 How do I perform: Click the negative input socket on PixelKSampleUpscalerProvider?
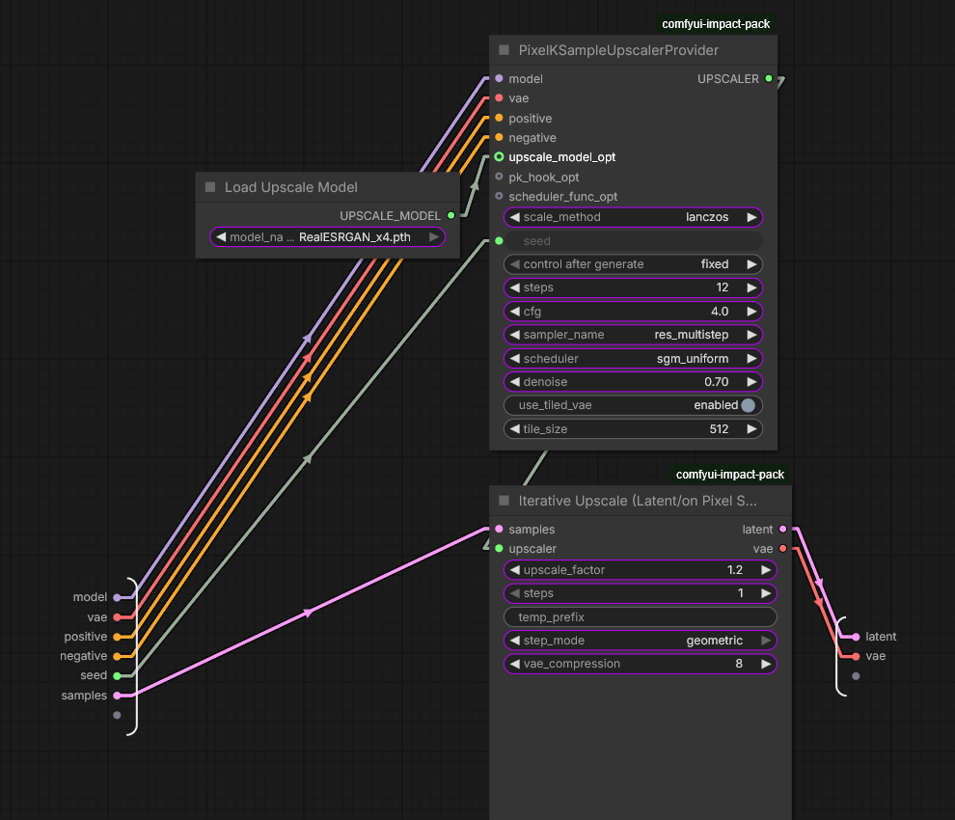(499, 138)
